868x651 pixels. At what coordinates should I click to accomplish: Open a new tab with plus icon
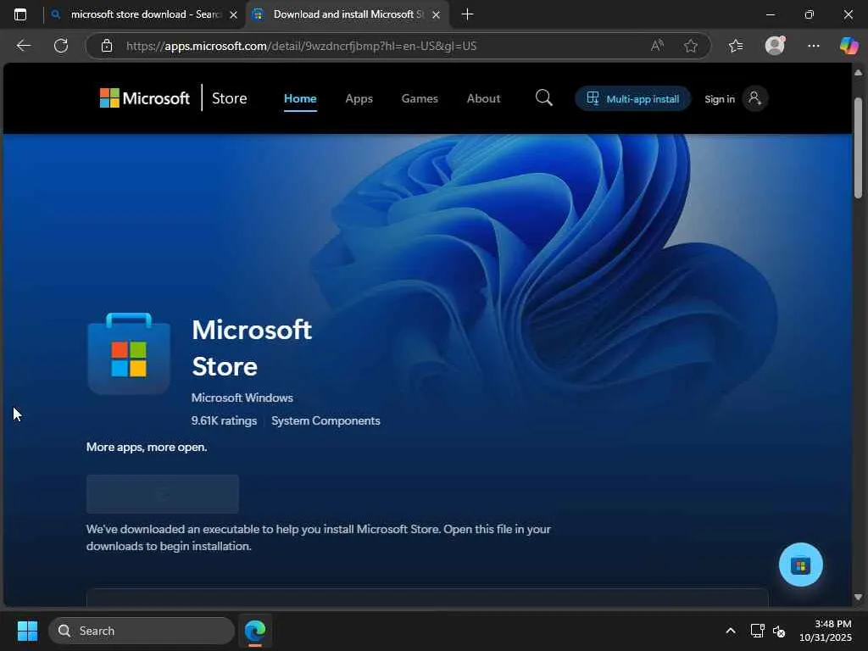tap(467, 14)
